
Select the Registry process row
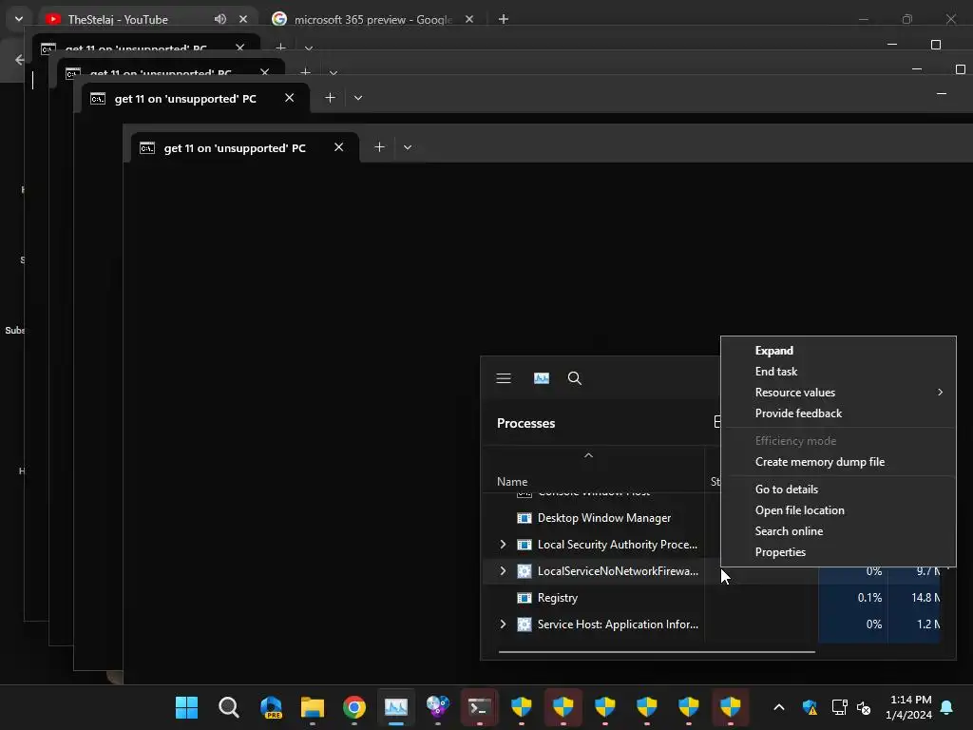(x=711, y=598)
